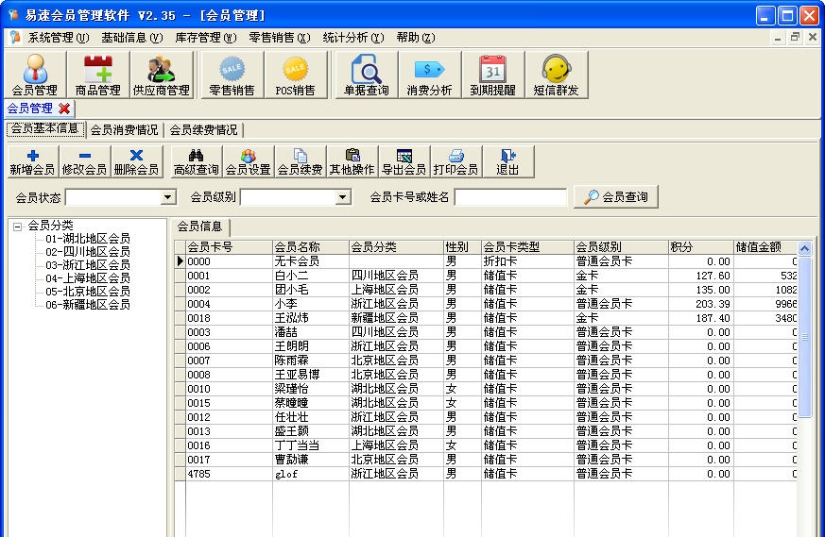The width and height of the screenshot is (825, 537).
Task: Open 会员管理 module in main toolbar
Action: click(34, 75)
